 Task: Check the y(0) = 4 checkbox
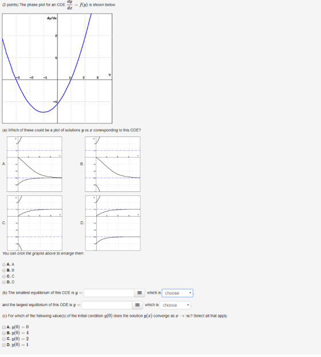click(4, 333)
